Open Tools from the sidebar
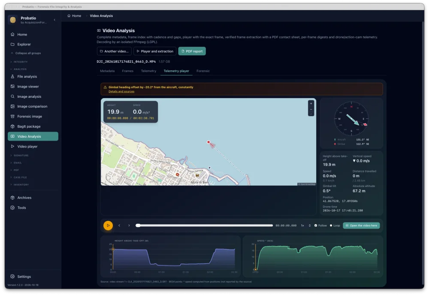Viewport: 429px width, 295px height. (33, 208)
